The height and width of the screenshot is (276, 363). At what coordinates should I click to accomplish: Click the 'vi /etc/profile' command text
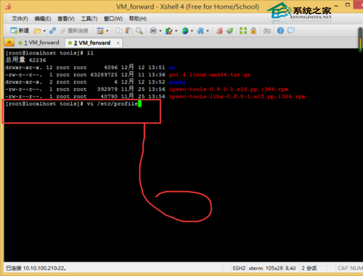point(113,104)
